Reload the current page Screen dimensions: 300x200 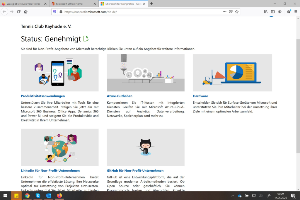(x=18, y=12)
